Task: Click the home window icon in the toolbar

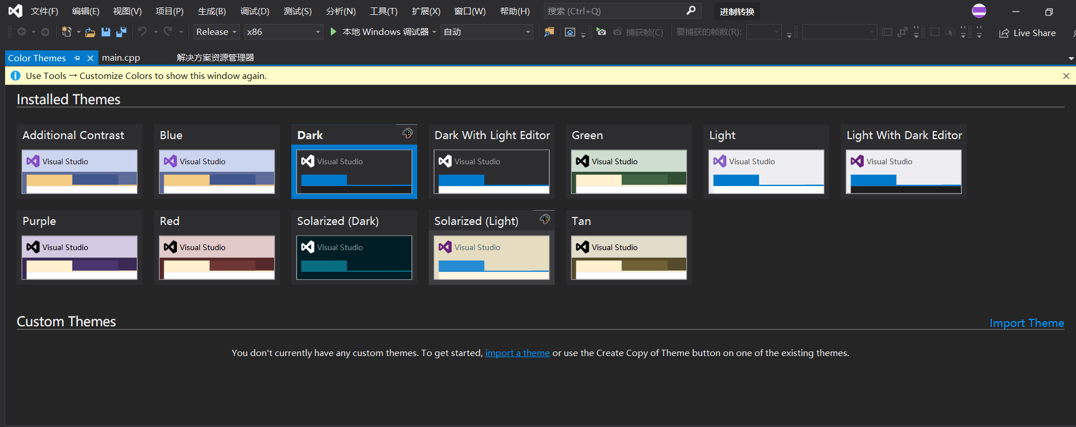Action: [x=570, y=32]
